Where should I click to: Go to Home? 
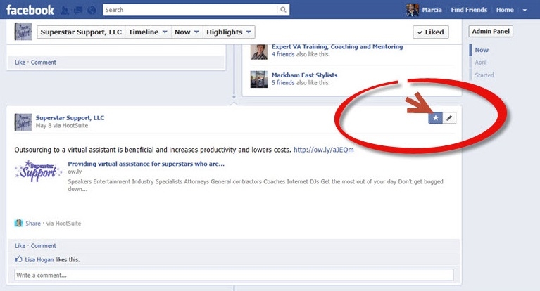(505, 10)
